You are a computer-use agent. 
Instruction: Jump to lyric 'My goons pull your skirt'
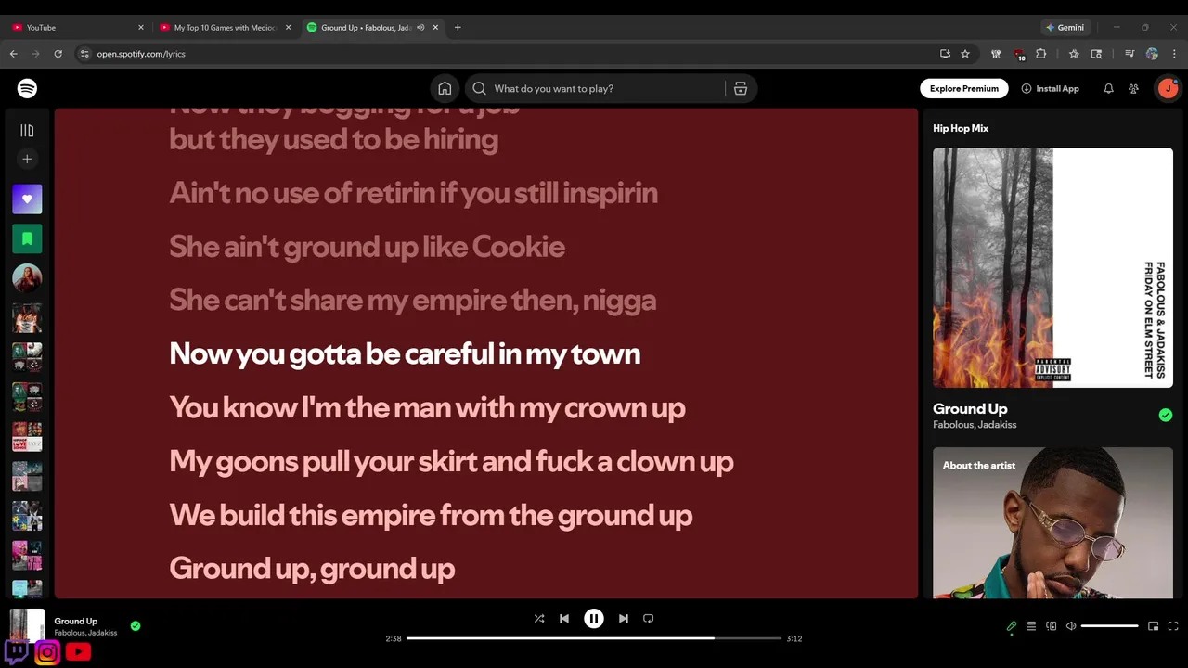(451, 461)
